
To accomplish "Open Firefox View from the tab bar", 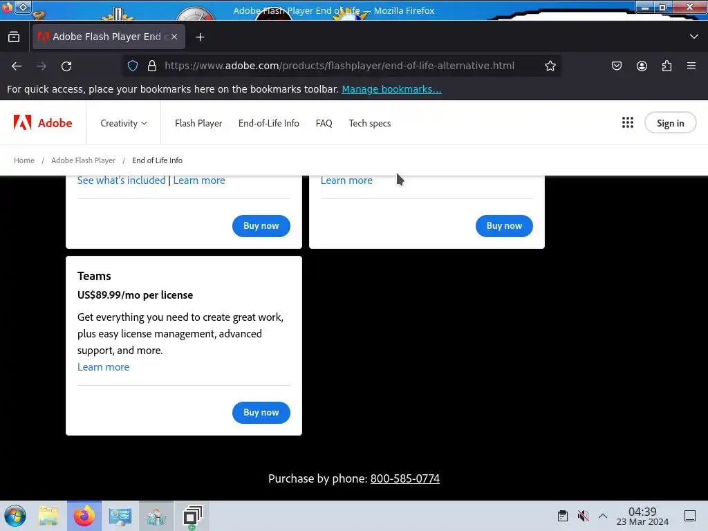I will point(14,37).
